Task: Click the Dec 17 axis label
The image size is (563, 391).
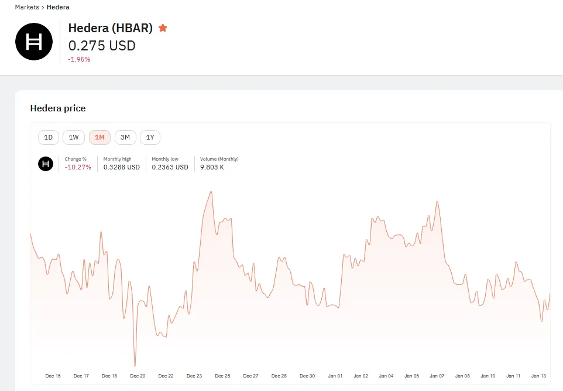Action: tap(81, 376)
